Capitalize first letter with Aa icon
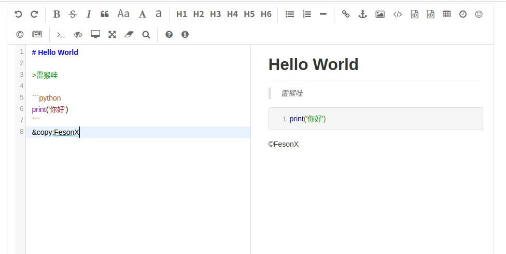The image size is (506, 254). click(x=123, y=14)
